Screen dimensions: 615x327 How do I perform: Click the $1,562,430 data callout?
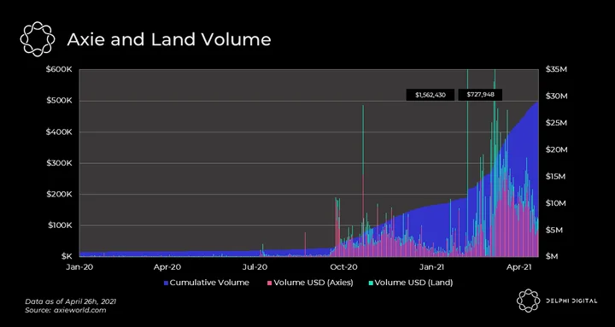[430, 95]
